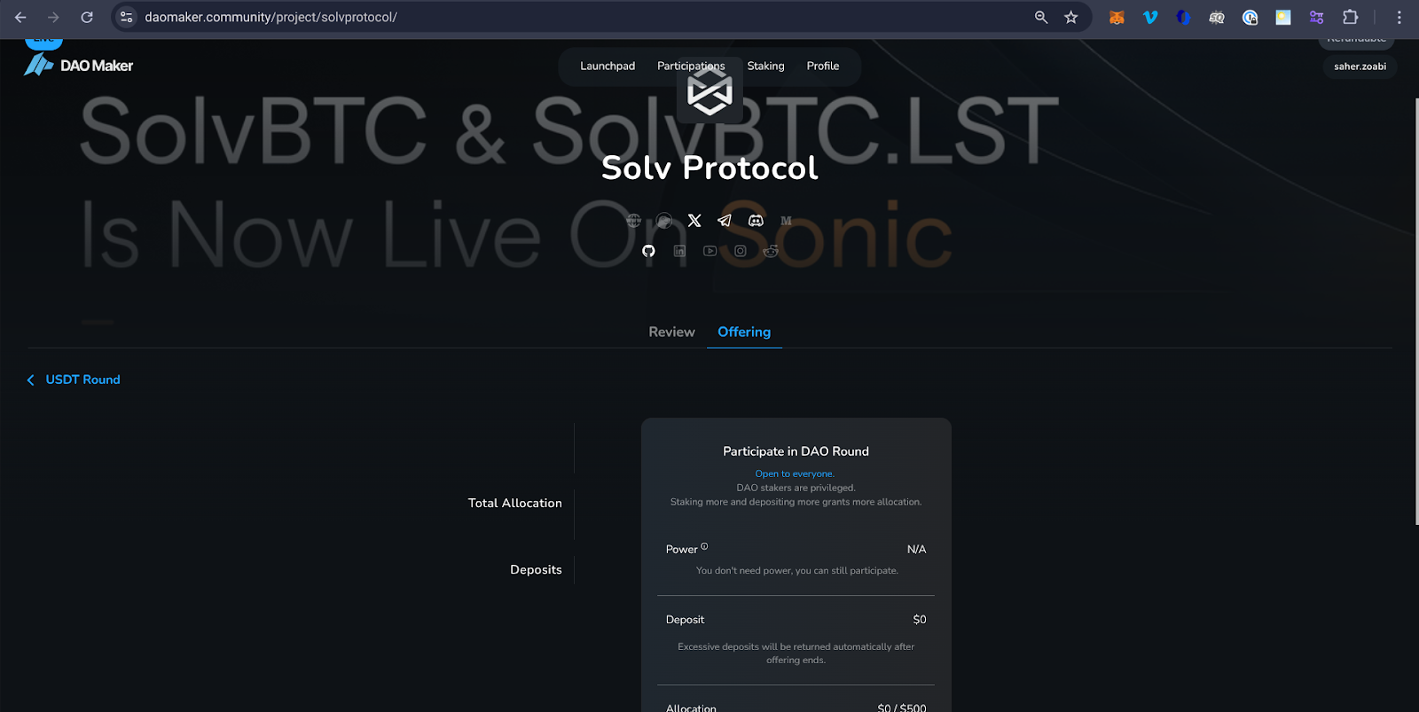The width and height of the screenshot is (1419, 712).
Task: Open the Reddit icon link
Action: coord(771,251)
